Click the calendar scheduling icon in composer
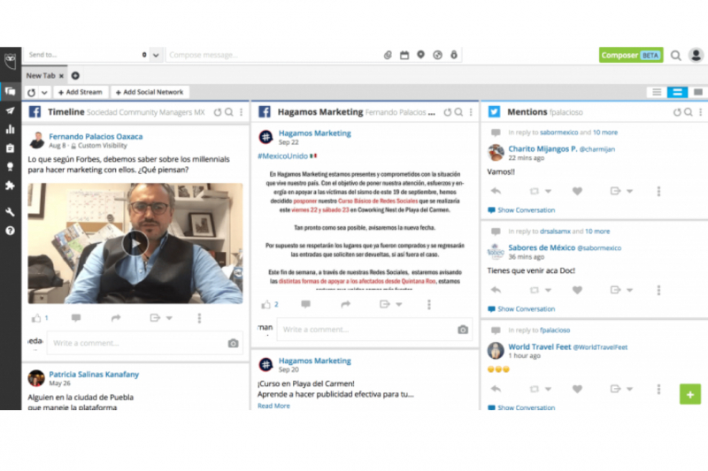This screenshot has height=471, width=708. click(x=404, y=55)
